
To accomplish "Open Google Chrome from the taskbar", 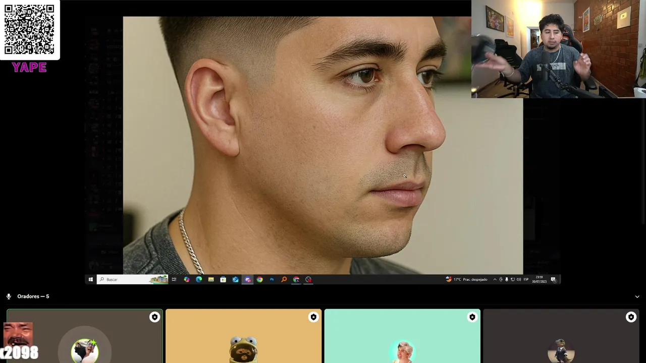I will 259,279.
